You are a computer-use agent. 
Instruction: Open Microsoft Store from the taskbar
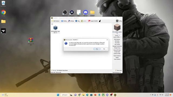pos(91,95)
